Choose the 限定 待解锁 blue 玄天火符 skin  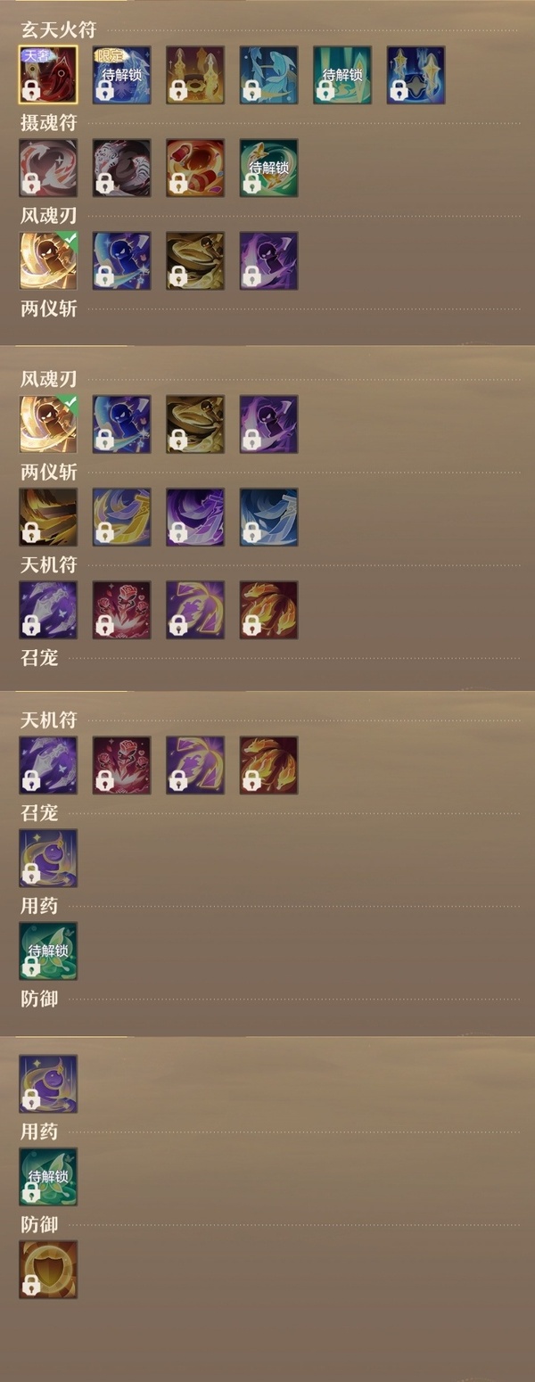[121, 75]
